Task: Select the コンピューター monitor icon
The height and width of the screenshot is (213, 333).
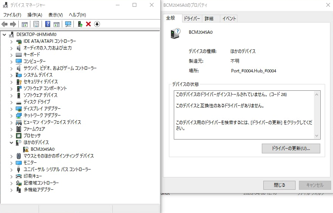Action: 19,61
